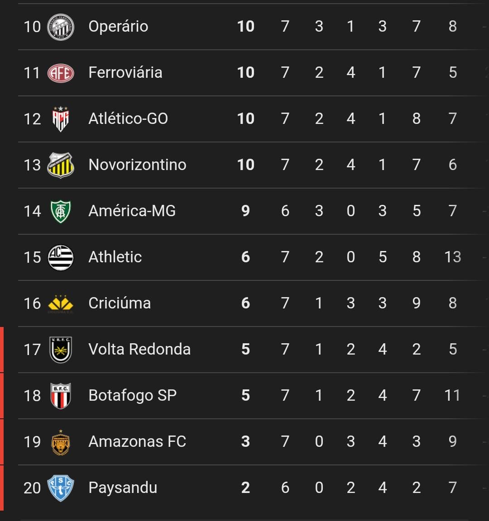Image resolution: width=489 pixels, height=521 pixels.
Task: Open the América-MG green shield logo
Action: click(61, 211)
